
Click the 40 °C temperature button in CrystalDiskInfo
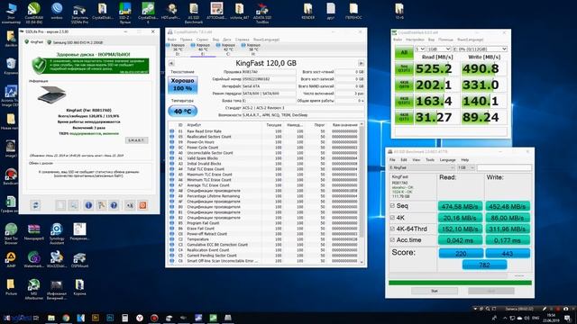coord(182,111)
